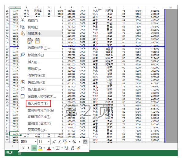Toggle Italic in mini toolbar
182x162 pixels.
[x=28, y=148]
